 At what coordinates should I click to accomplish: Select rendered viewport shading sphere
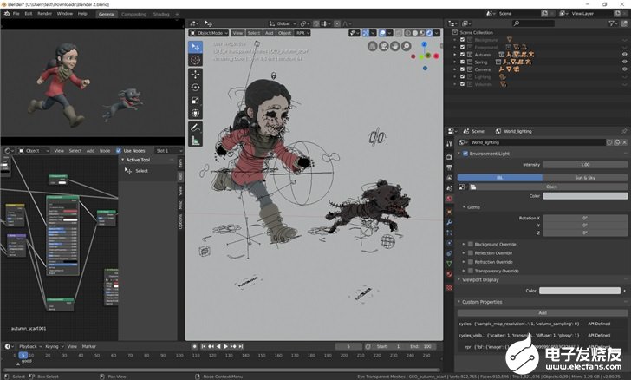click(429, 33)
